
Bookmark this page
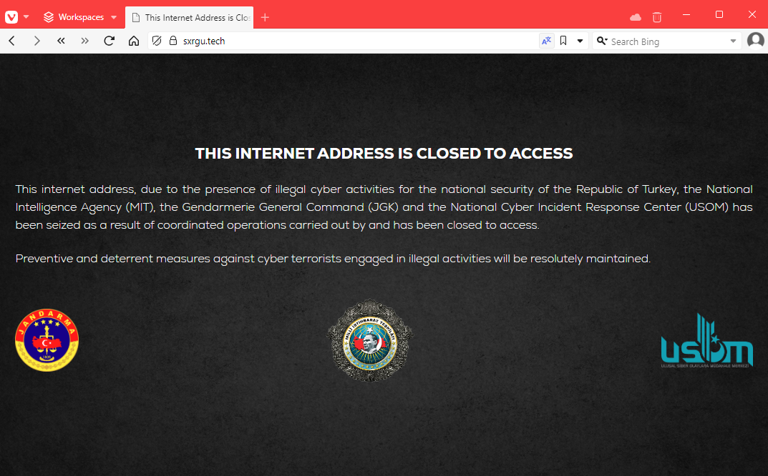[x=563, y=41]
